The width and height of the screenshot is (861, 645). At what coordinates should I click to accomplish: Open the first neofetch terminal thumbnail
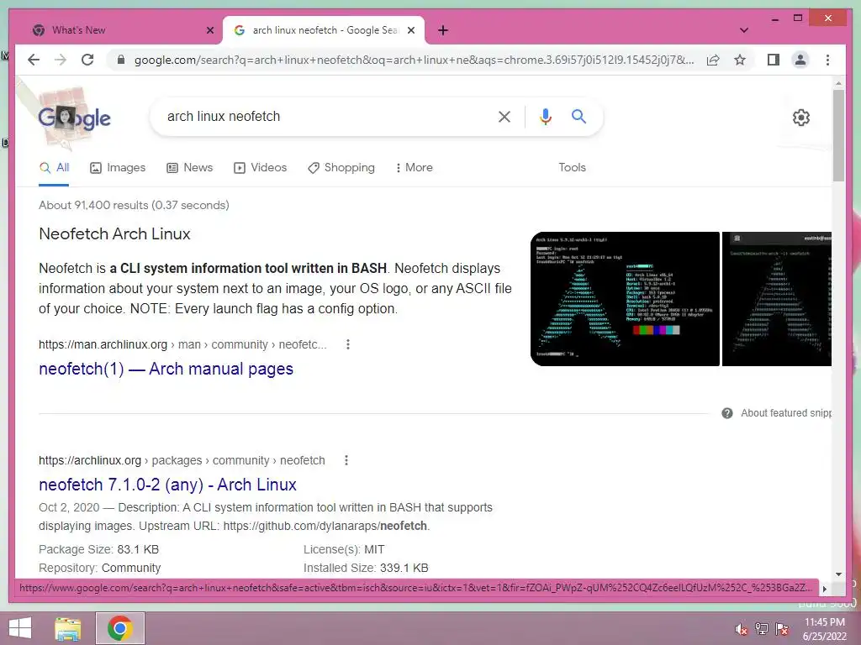pos(625,299)
